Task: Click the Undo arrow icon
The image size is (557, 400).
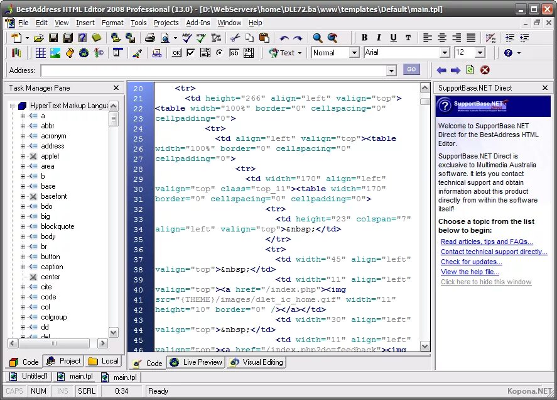Action: [284, 38]
